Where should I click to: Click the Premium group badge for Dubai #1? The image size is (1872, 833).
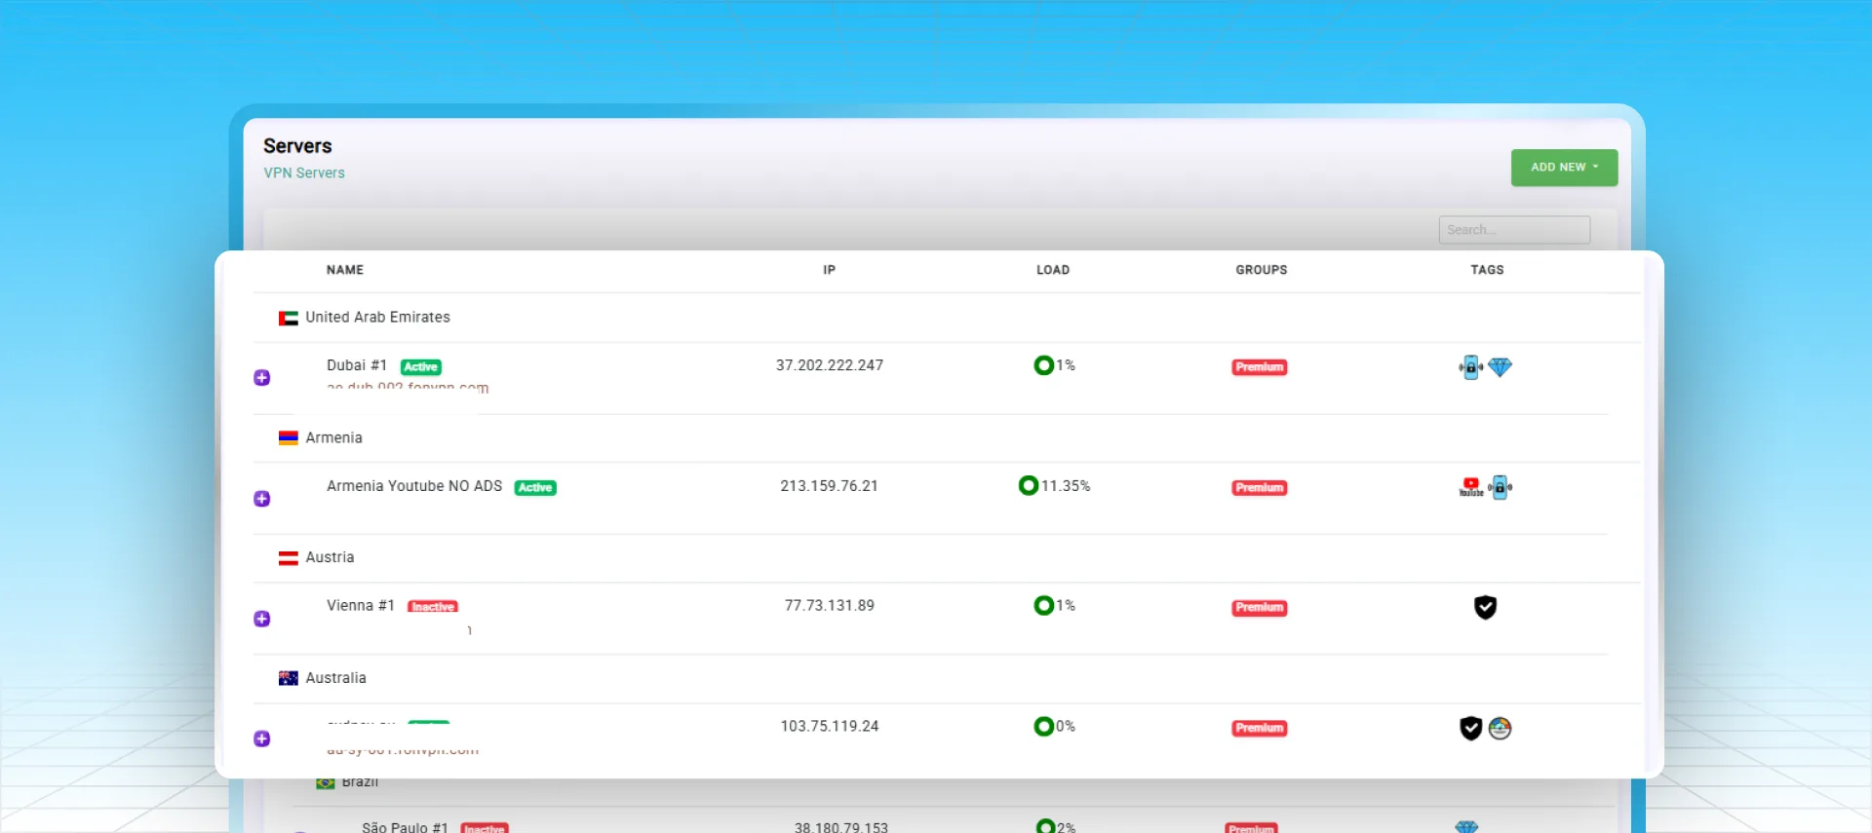[x=1260, y=367]
